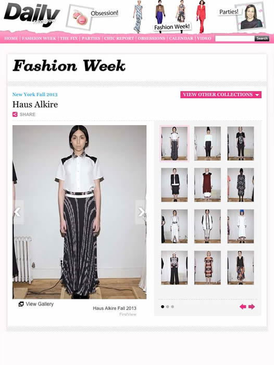Open the Parties! portrait photo banner
The image size is (274, 365).
(x=251, y=17)
